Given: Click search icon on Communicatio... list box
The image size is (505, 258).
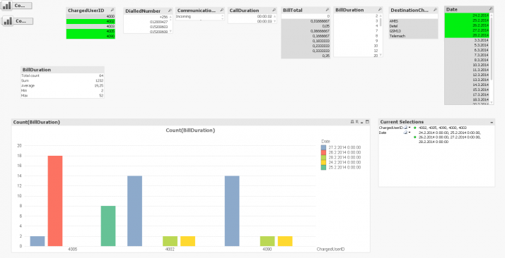Looking at the screenshot, I should coord(221,11).
